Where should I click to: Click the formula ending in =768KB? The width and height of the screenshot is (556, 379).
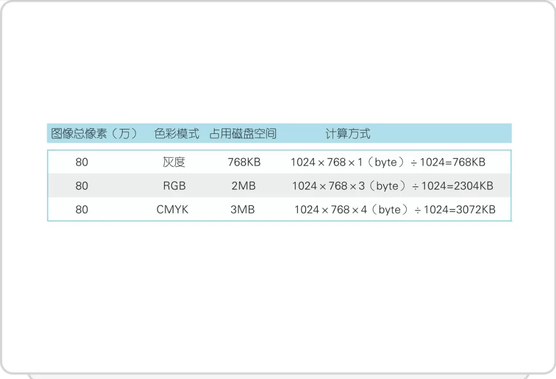[x=388, y=162]
